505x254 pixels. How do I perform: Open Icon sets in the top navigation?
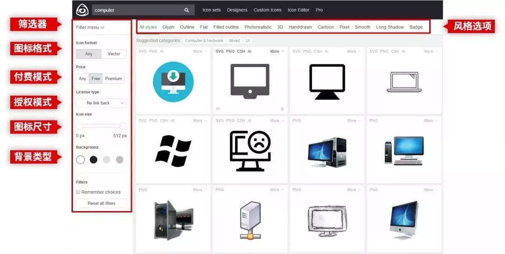[x=211, y=10]
